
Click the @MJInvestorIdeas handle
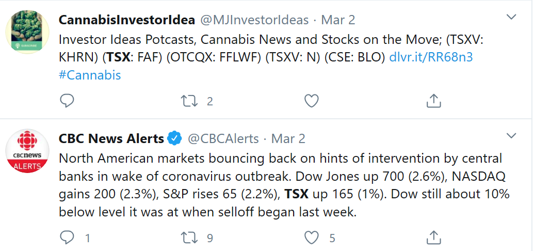point(254,20)
